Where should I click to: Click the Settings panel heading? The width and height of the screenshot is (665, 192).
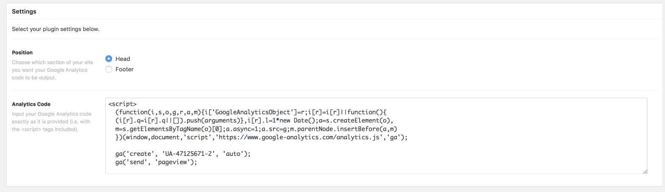coord(24,12)
